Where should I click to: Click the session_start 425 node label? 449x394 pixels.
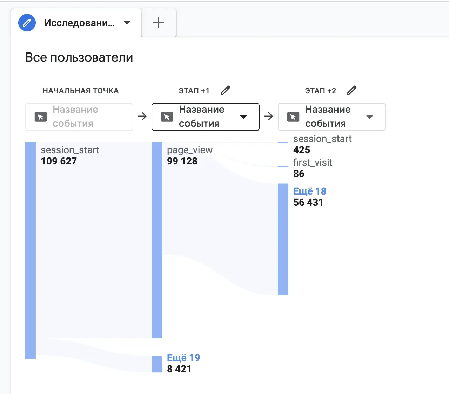(x=322, y=139)
